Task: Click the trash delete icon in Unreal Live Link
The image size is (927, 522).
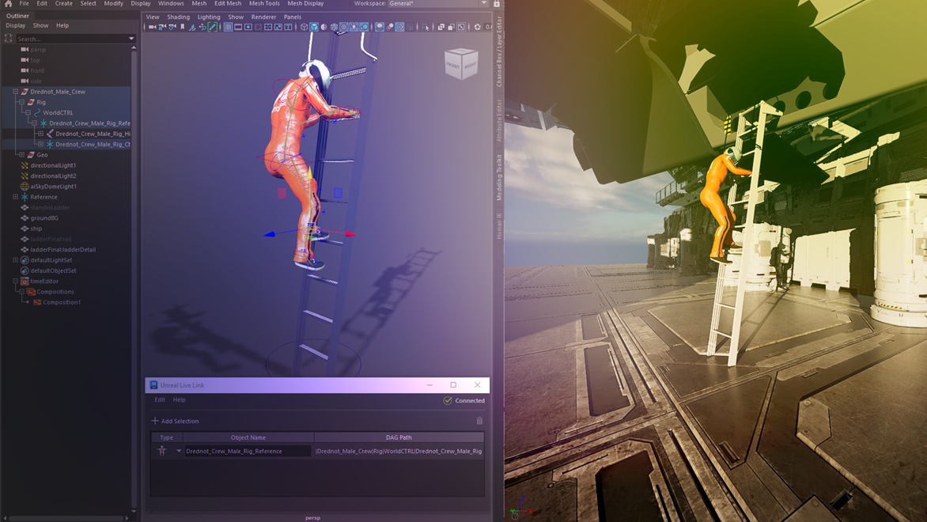Action: (479, 421)
